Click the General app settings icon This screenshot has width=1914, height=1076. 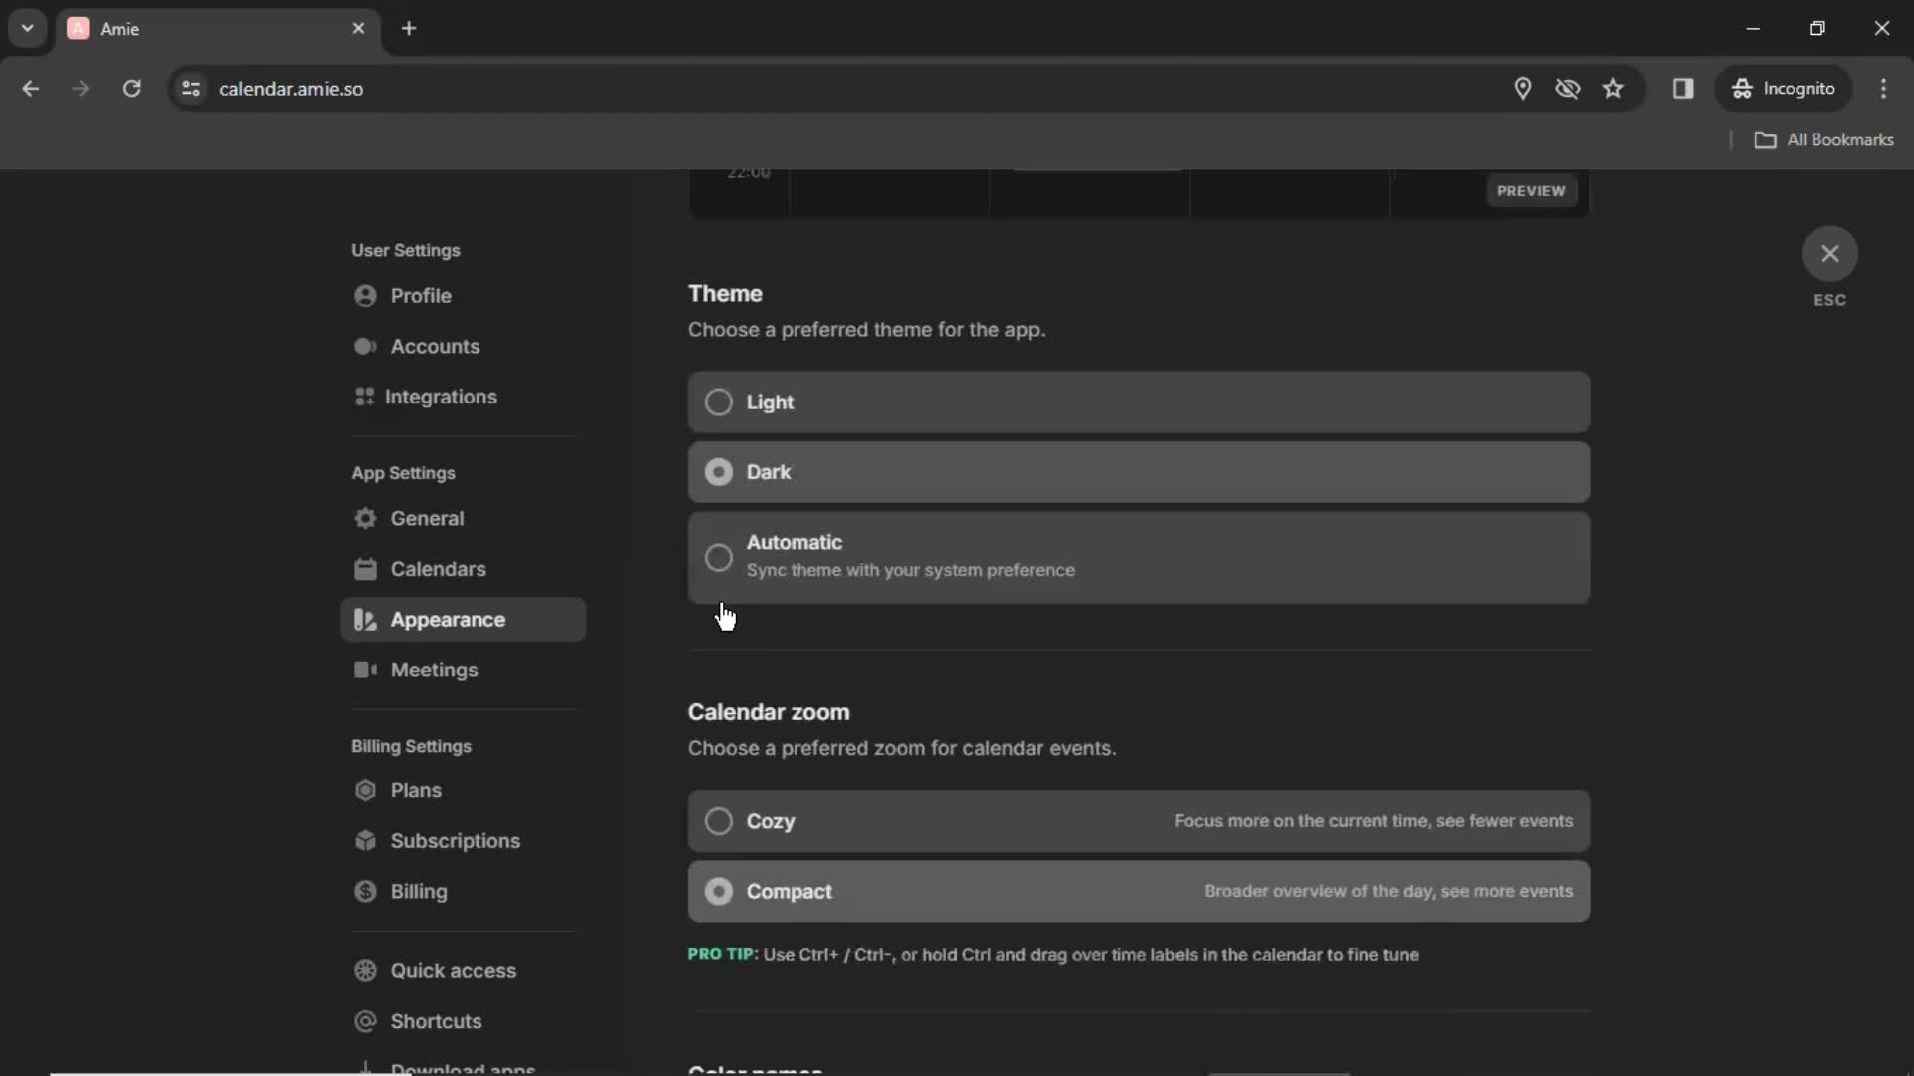(x=366, y=518)
